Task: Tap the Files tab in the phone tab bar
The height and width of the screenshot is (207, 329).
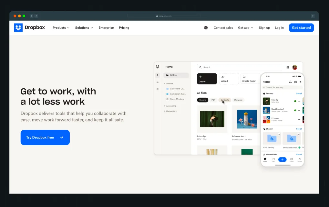Action: [x=273, y=160]
